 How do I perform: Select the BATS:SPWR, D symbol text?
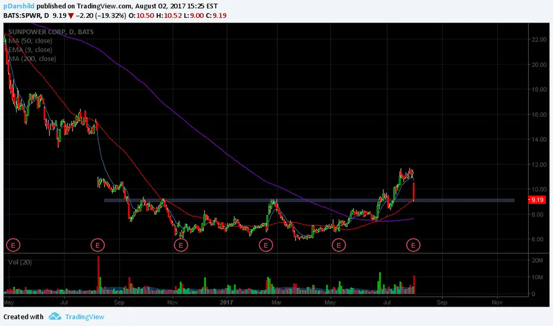pos(26,15)
